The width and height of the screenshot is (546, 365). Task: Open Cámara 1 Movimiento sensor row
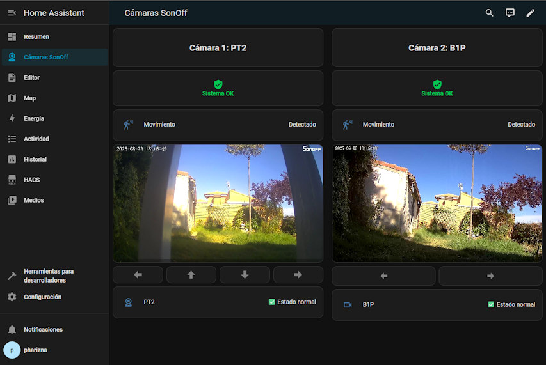tap(218, 125)
